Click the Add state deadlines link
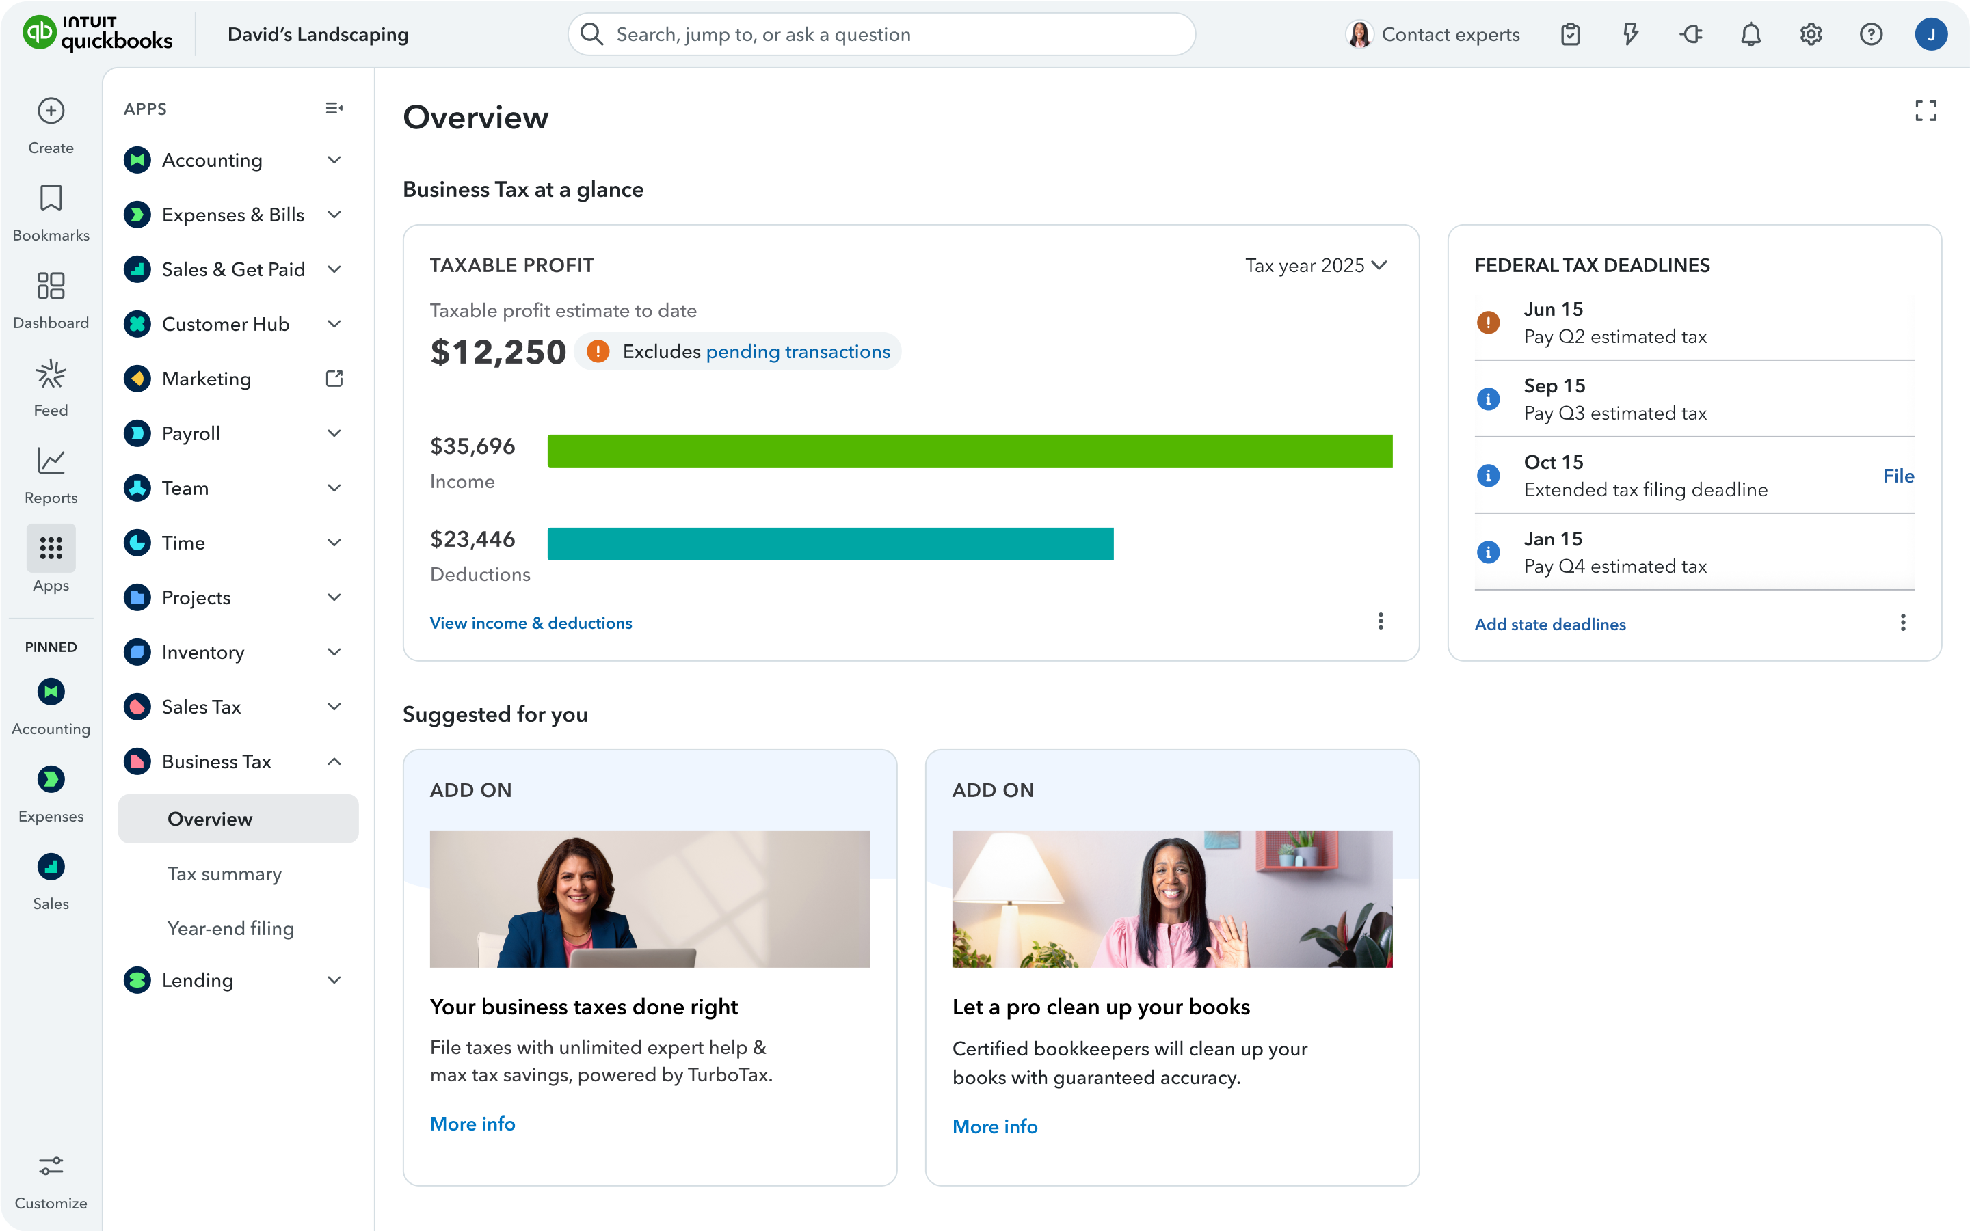The image size is (1970, 1231). pos(1549,625)
